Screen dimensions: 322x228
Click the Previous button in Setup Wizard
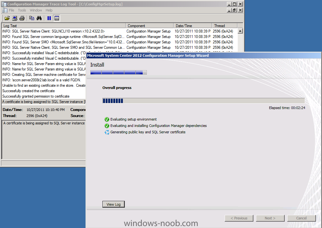(x=239, y=218)
